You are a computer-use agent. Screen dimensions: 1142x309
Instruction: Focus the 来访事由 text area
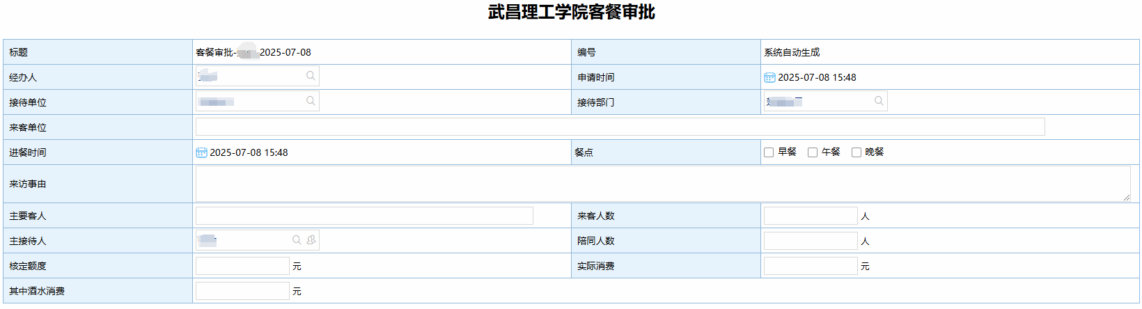click(662, 184)
